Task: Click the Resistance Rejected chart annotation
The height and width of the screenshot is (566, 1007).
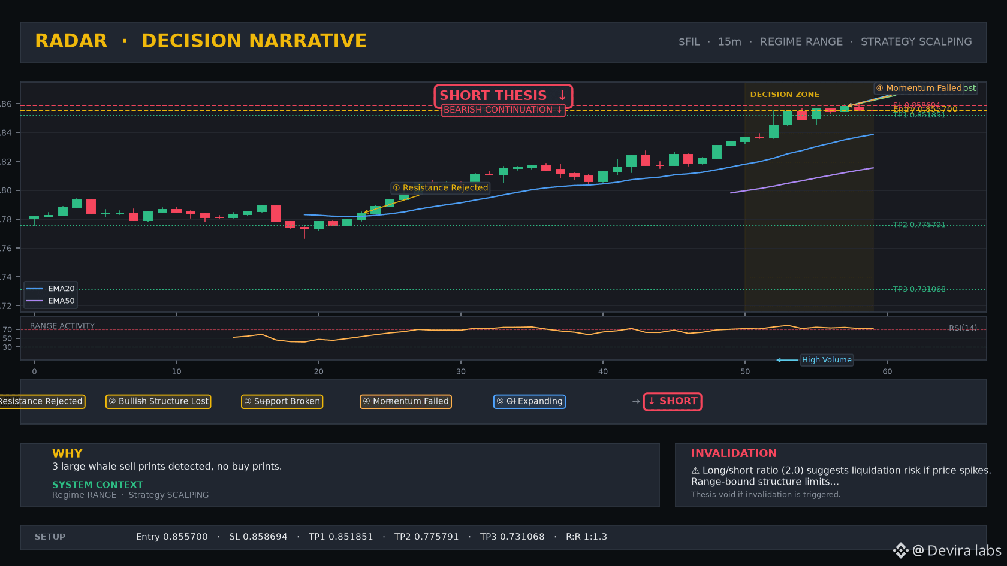Action: click(x=441, y=188)
